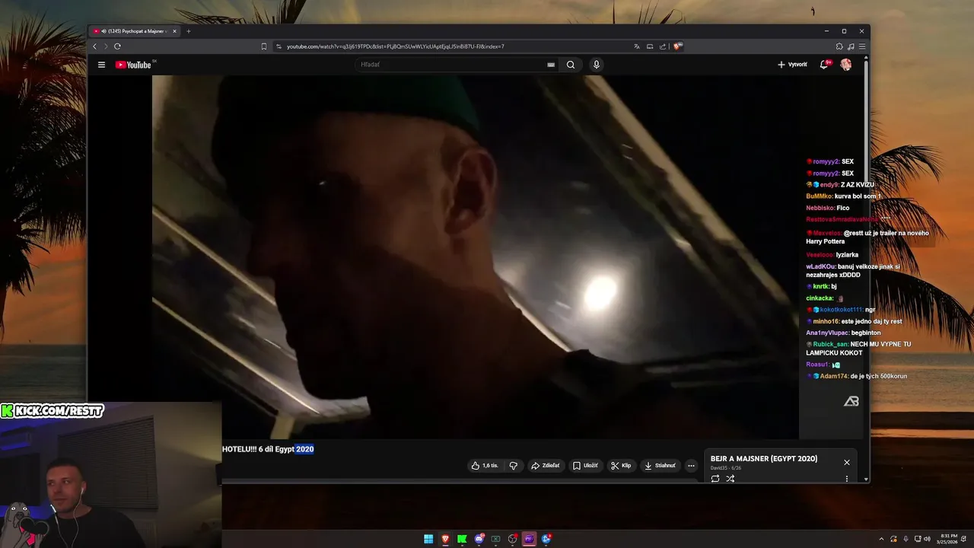Open Brave browser from the taskbar
Screen dimensions: 974x548
tap(445, 539)
